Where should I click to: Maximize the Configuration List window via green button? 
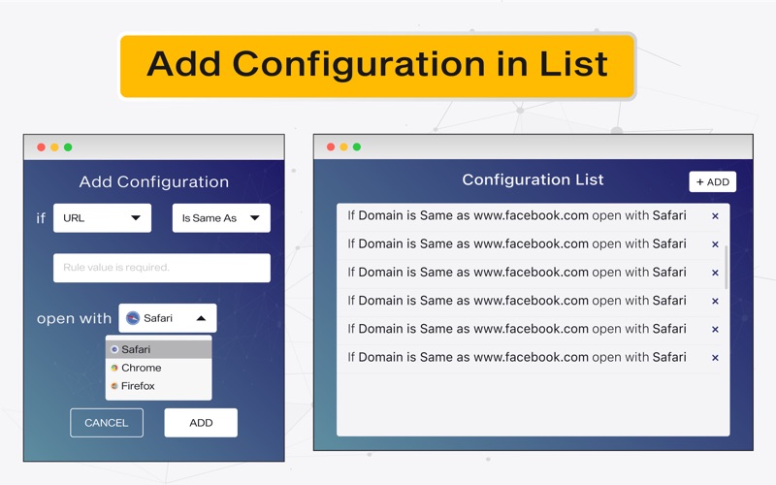[357, 147]
